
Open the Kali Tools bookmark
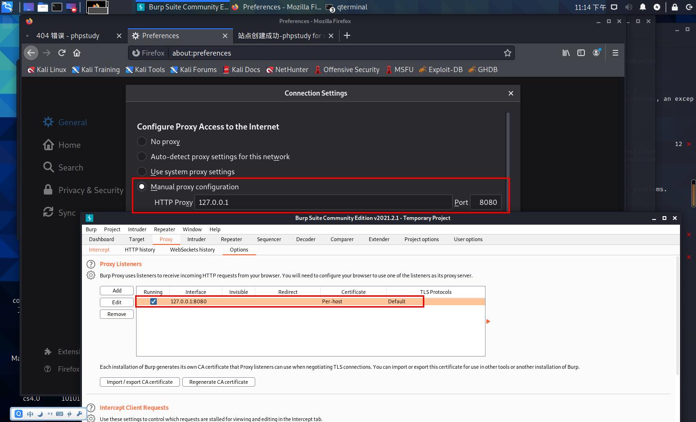[145, 69]
